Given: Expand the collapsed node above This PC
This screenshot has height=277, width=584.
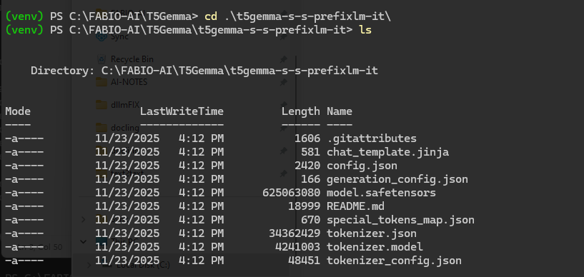Looking at the screenshot, I should 84,219.
